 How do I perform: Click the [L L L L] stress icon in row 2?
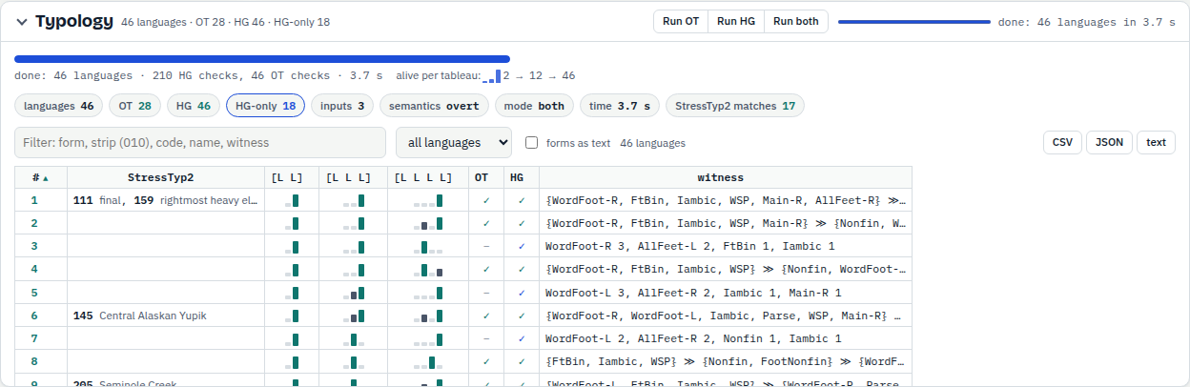(x=428, y=223)
